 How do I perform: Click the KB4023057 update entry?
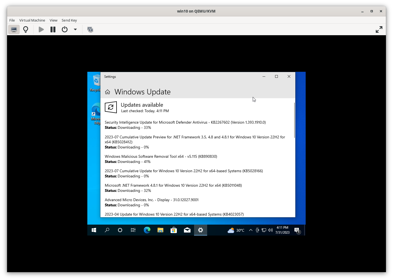click(x=174, y=214)
